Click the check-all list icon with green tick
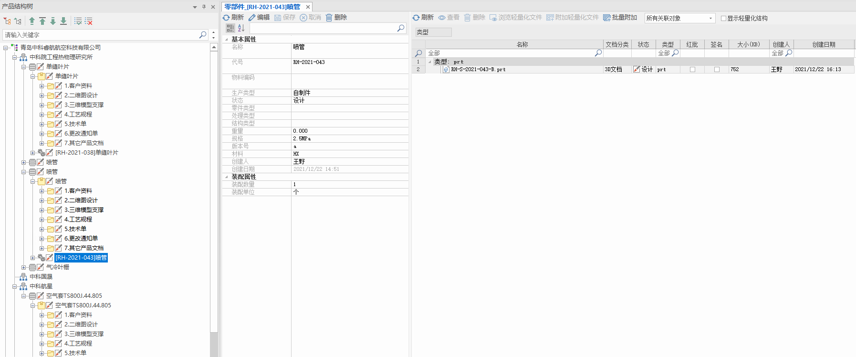The height and width of the screenshot is (357, 856). tap(78, 21)
